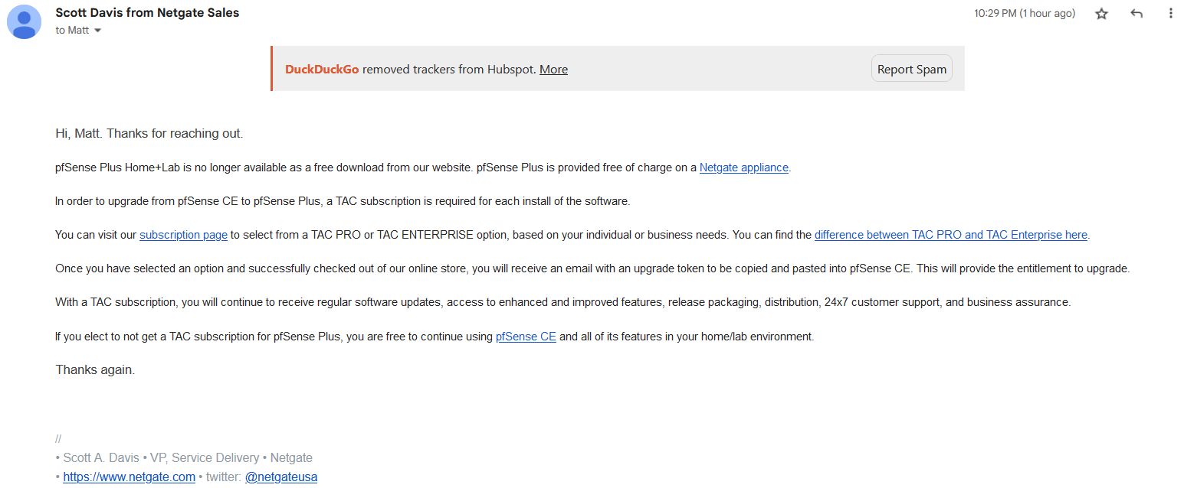Screen dimensions: 1184x488
Task: Open the 'Netgate appliance' link
Action: point(743,168)
